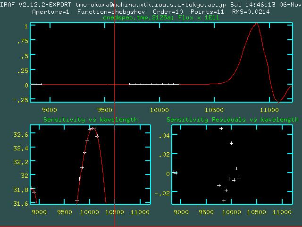The height and width of the screenshot is (227, 302).
Task: Click the 'Sensitivity Residuals vs Wavelength' title
Action: (233, 120)
